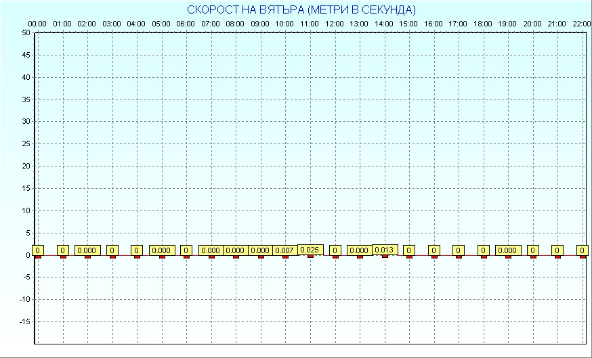Click the red data marker below 12:00
This screenshot has width=592, height=358.
coord(335,256)
